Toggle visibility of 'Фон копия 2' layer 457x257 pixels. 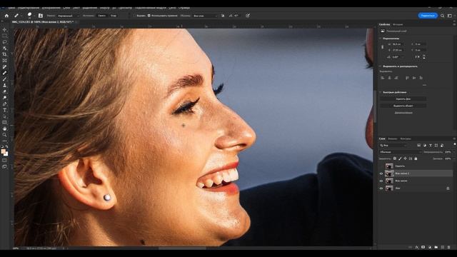tap(381, 173)
